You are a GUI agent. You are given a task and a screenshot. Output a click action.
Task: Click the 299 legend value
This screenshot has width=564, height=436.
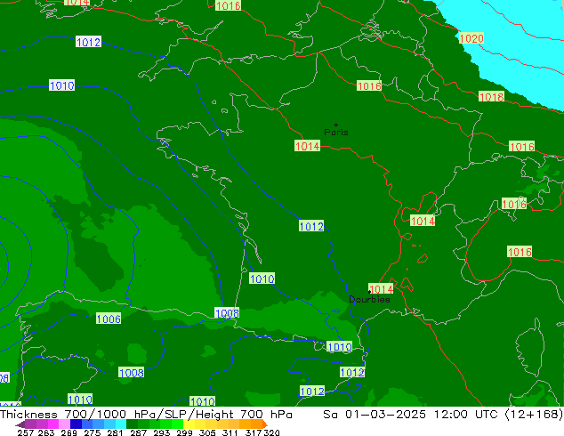pos(184,432)
